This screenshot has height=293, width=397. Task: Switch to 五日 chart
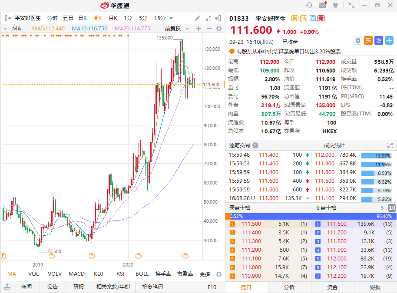click(x=68, y=18)
